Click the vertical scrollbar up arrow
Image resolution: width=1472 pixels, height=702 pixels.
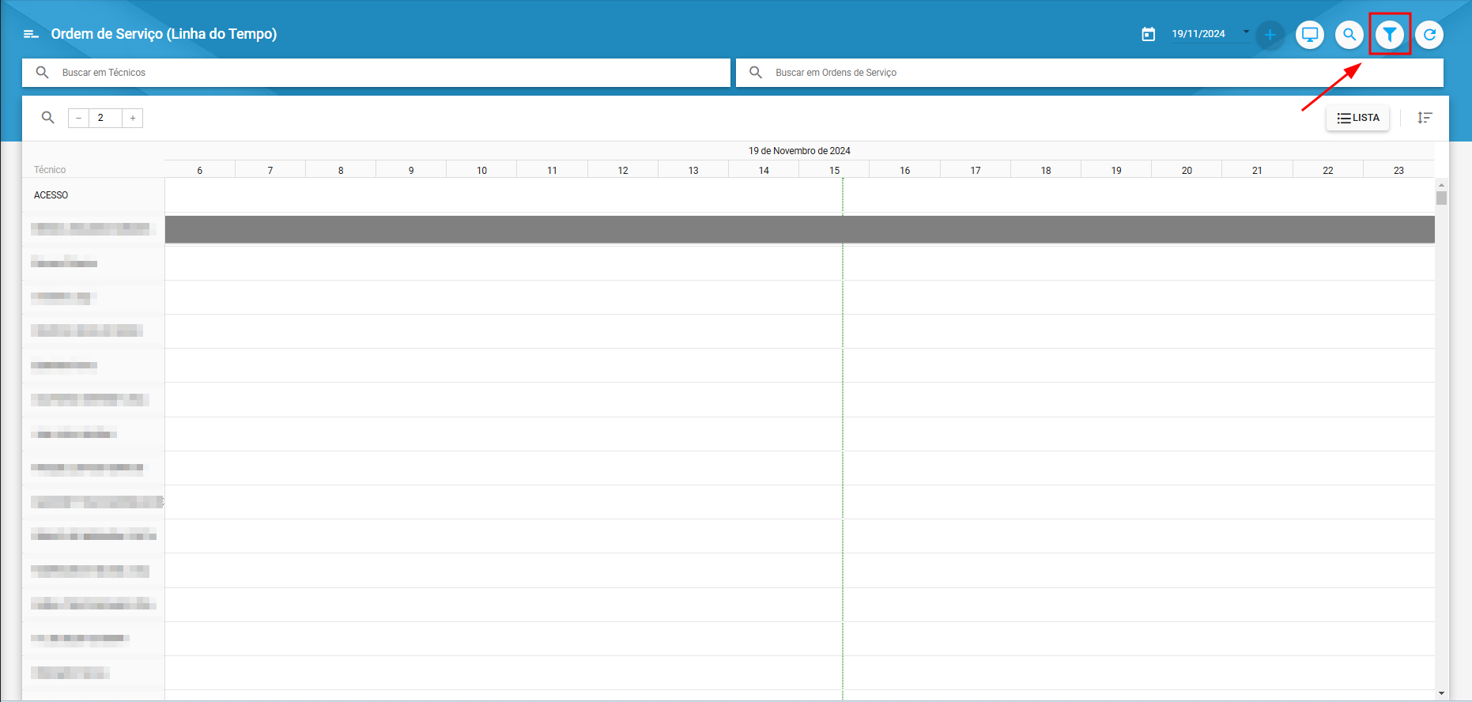point(1441,184)
